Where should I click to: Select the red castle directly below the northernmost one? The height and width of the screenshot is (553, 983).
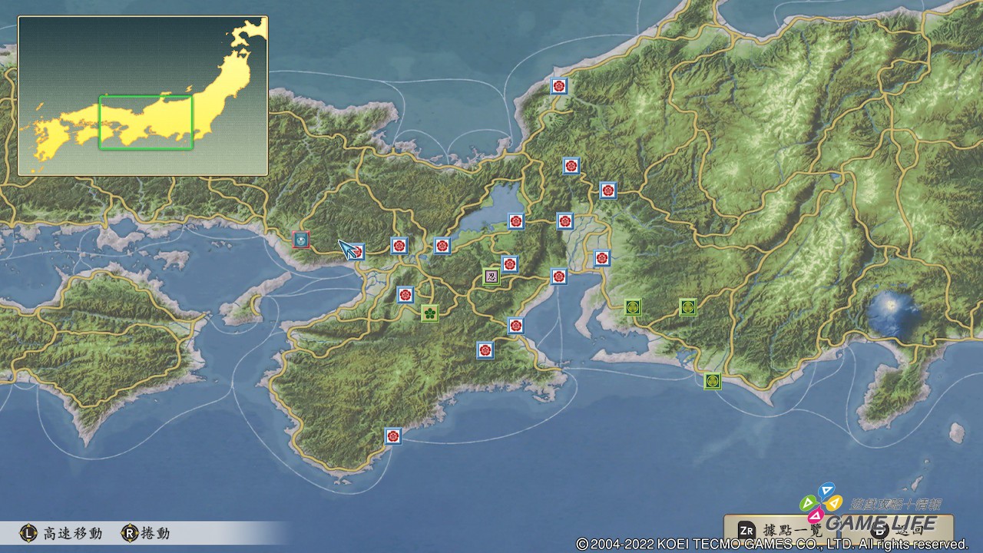(x=571, y=166)
